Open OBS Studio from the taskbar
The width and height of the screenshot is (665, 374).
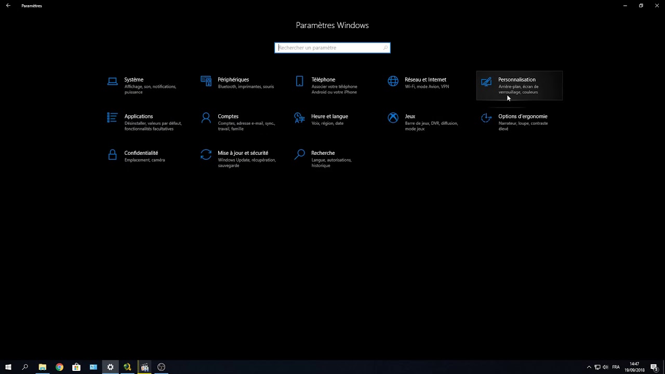tap(161, 367)
